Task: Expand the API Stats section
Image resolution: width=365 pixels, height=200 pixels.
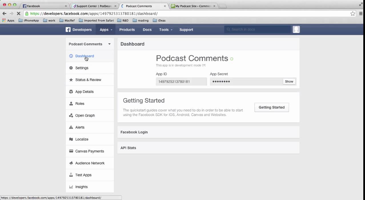Action: [208, 148]
